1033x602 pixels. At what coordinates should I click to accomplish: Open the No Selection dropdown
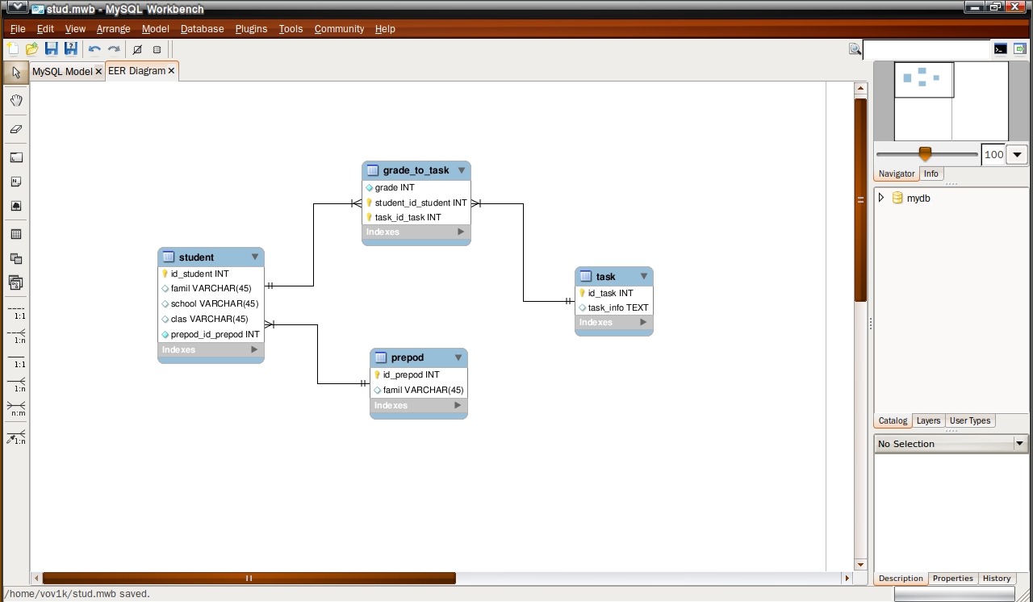[x=1020, y=444]
